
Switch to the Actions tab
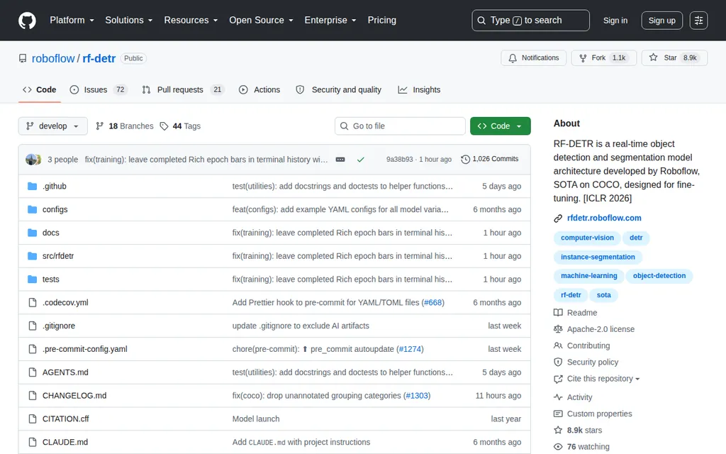[259, 90]
